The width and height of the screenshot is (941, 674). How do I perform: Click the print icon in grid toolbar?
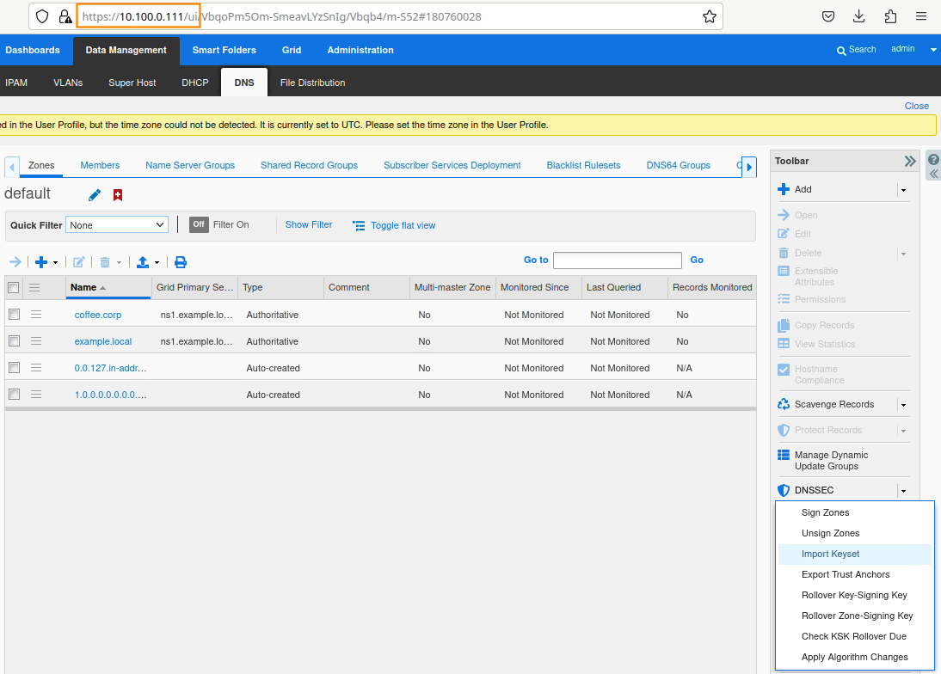click(181, 262)
